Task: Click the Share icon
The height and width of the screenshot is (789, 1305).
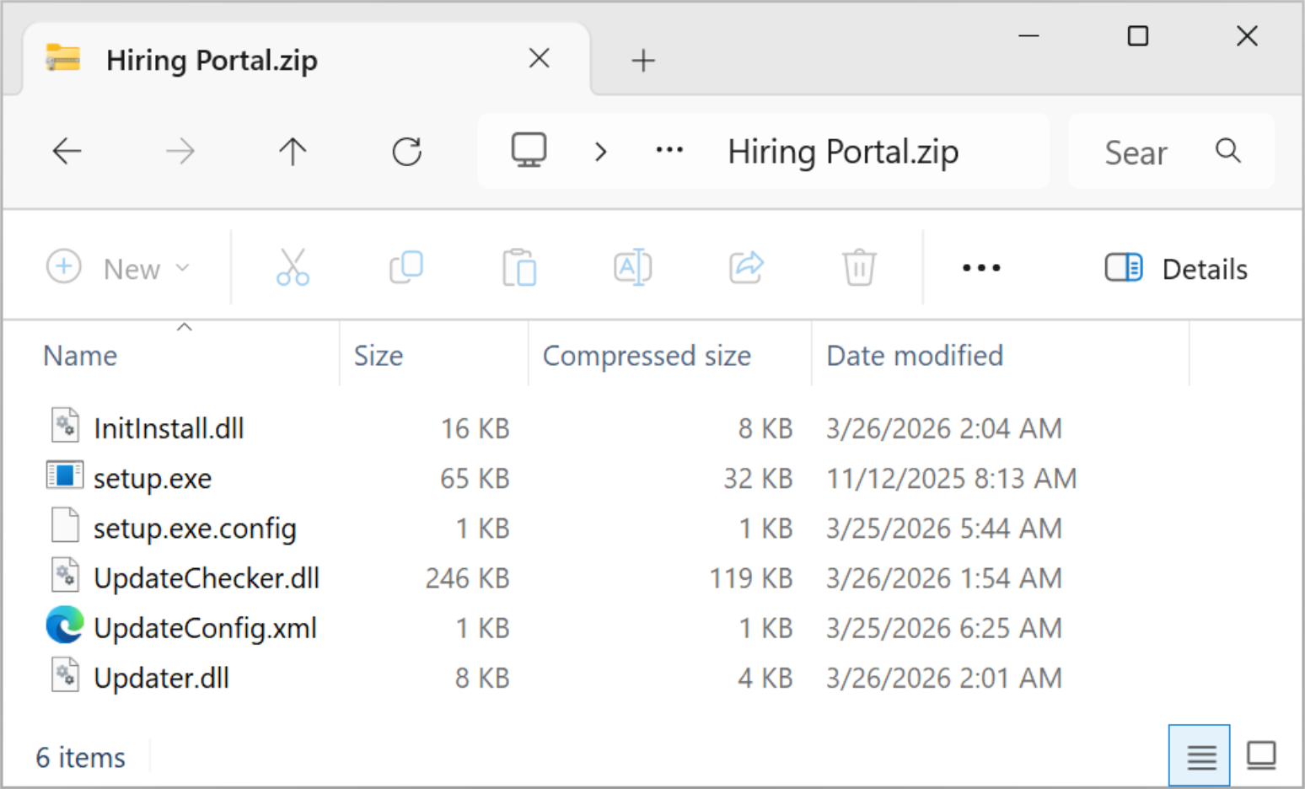Action: click(x=746, y=267)
